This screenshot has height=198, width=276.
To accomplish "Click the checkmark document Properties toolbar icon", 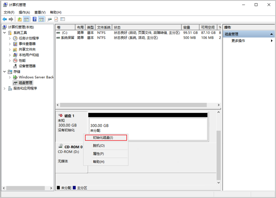I will 56,19.
